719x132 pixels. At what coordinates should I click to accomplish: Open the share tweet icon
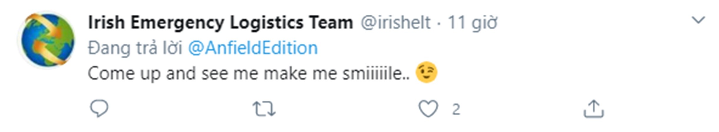click(x=593, y=109)
